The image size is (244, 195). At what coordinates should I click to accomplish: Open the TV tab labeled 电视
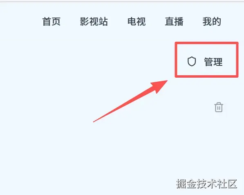[137, 22]
